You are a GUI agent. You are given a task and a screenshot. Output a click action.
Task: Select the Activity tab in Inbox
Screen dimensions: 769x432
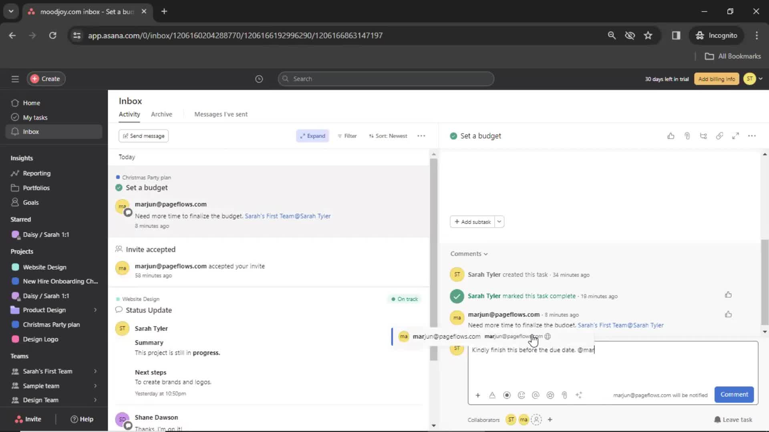pyautogui.click(x=129, y=114)
